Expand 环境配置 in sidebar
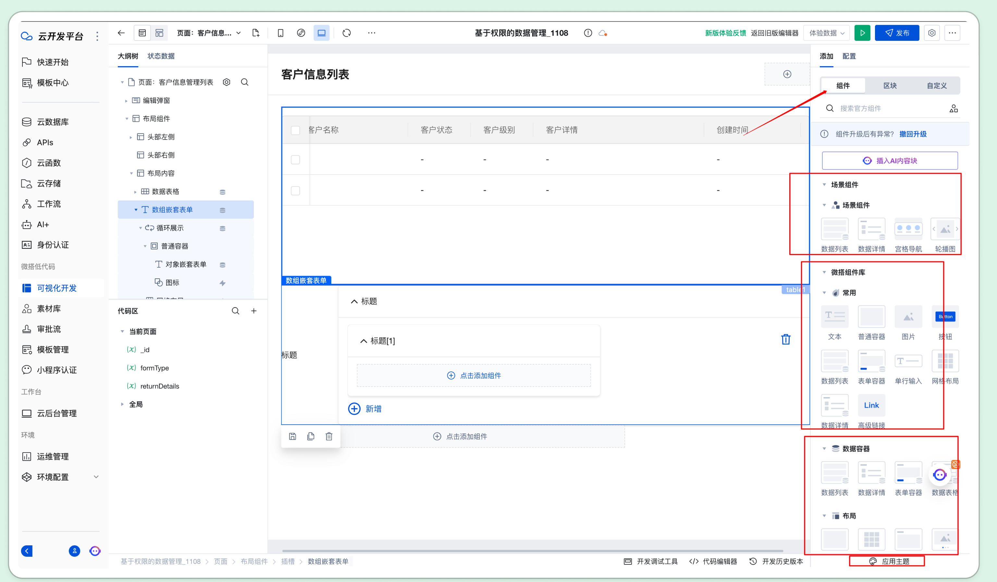This screenshot has width=997, height=582. point(96,477)
